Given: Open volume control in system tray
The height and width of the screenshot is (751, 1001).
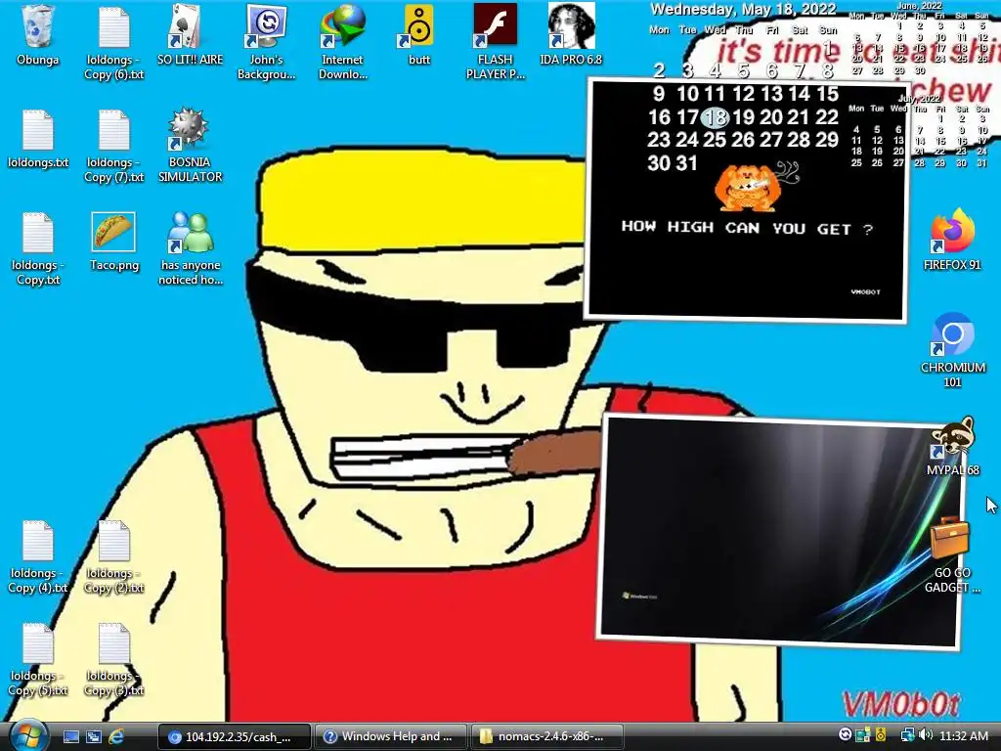Looking at the screenshot, I should coord(926,735).
